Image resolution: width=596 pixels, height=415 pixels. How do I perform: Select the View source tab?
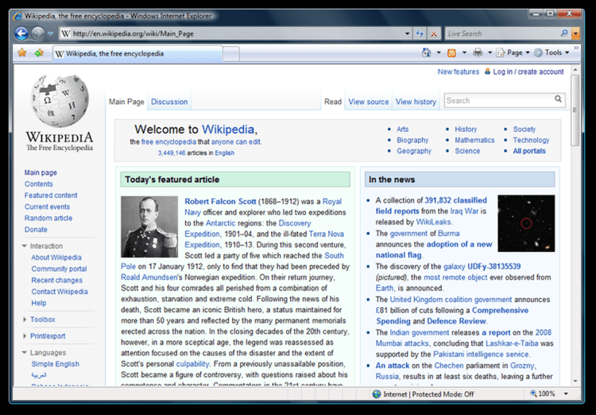(368, 102)
